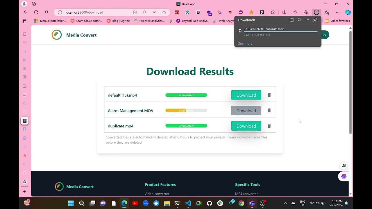Viewport: 372px width, 209px height.
Task: Open the browser profile avatar
Action: (x=24, y=4)
